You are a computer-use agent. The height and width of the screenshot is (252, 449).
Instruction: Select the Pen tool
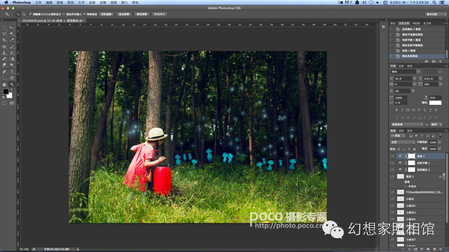4,72
